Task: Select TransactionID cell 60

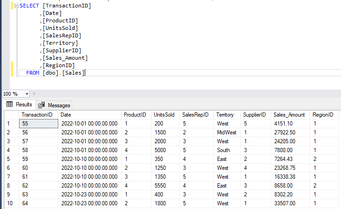Action: tap(39, 168)
